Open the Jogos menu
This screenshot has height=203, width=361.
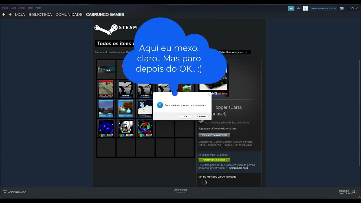tap(30, 8)
